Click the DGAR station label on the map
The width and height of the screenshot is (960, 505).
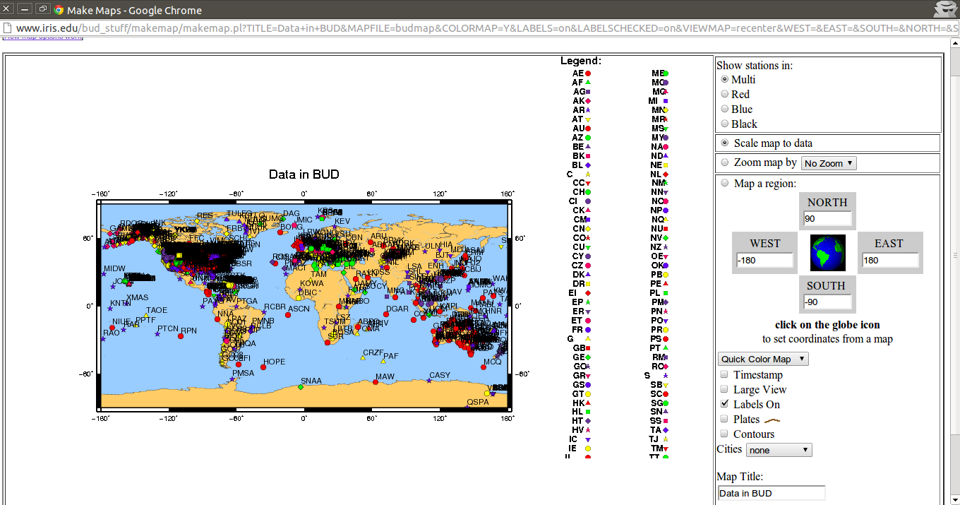coord(397,309)
